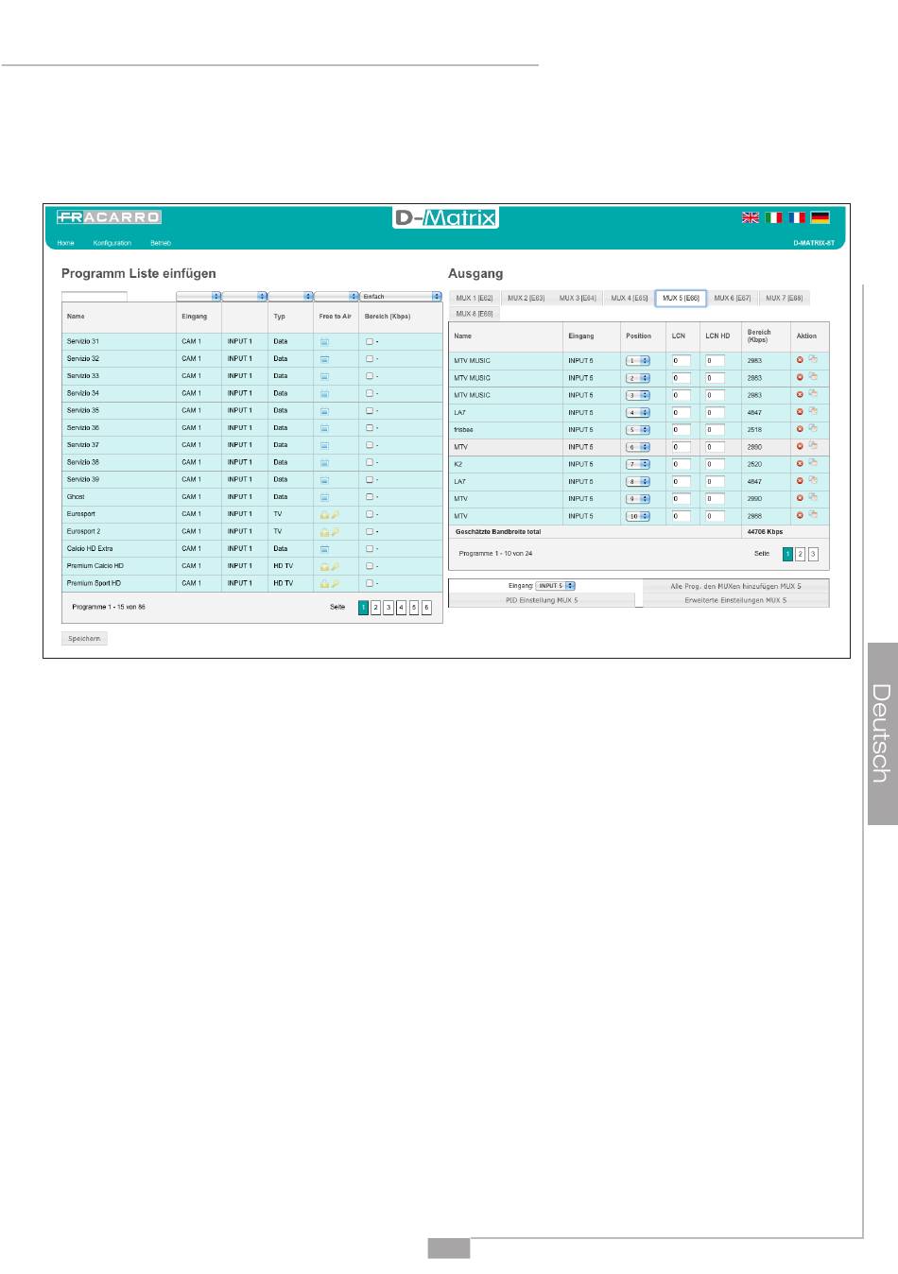Click PID Einstellung MUX 5 button
The height and width of the screenshot is (1274, 898).
coord(542,600)
